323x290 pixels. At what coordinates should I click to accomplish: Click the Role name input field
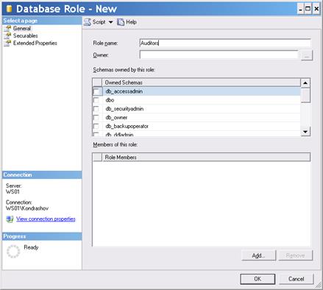pos(225,43)
